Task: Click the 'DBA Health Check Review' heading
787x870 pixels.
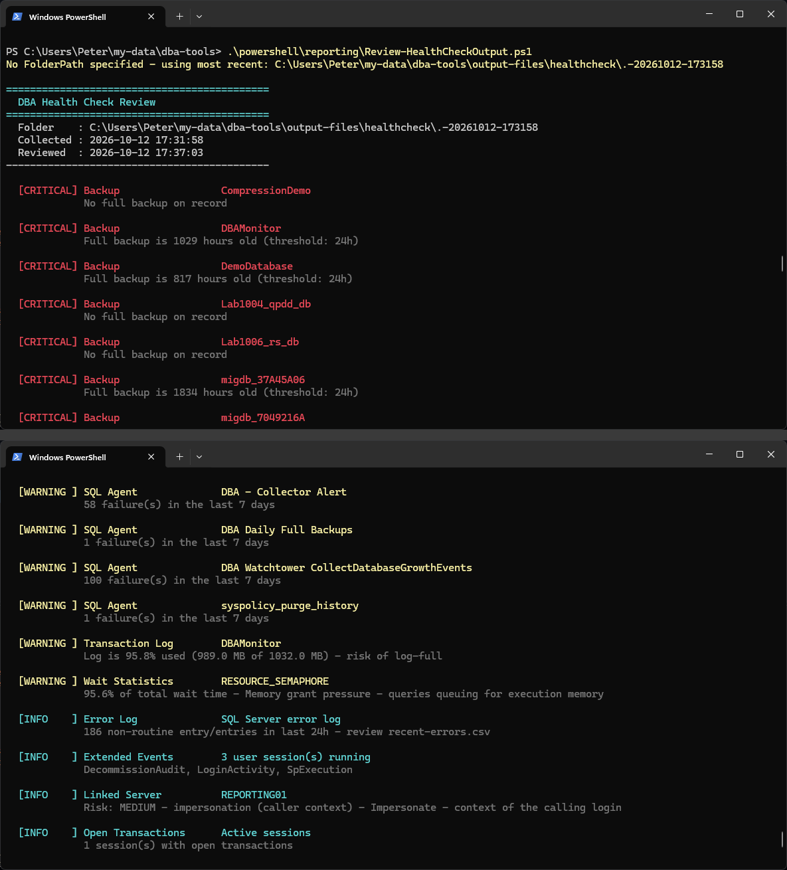Action: pyautogui.click(x=86, y=102)
